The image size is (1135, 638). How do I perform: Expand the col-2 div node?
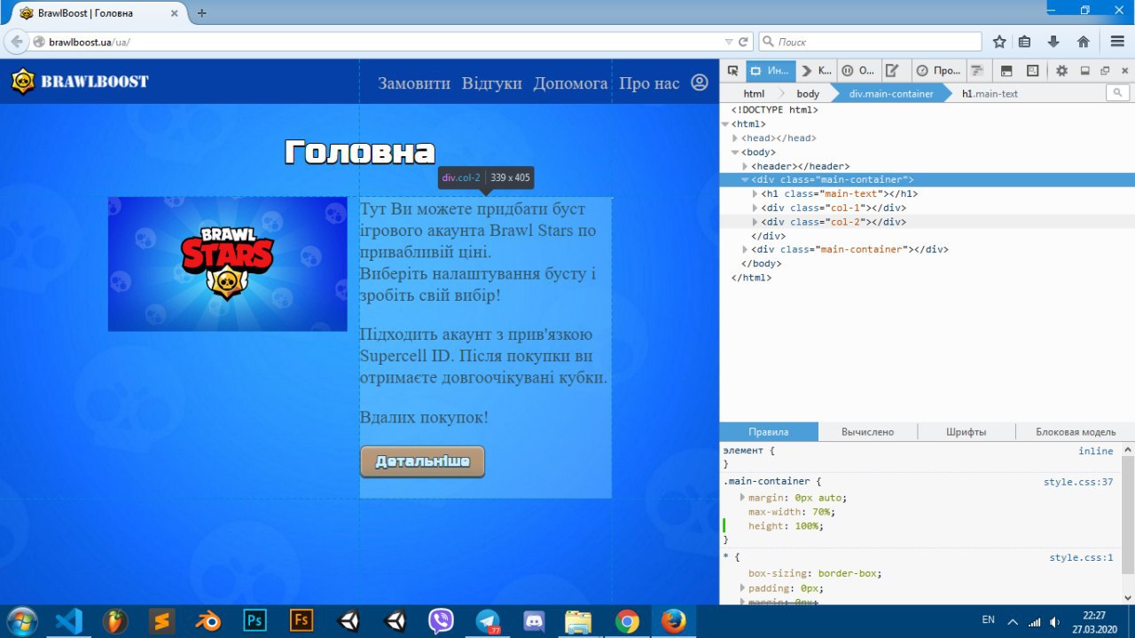coord(755,222)
